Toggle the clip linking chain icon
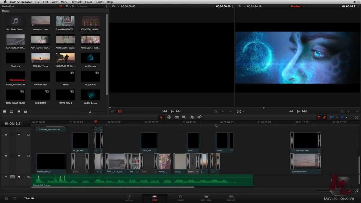This screenshot has width=361, height=203. (325, 117)
